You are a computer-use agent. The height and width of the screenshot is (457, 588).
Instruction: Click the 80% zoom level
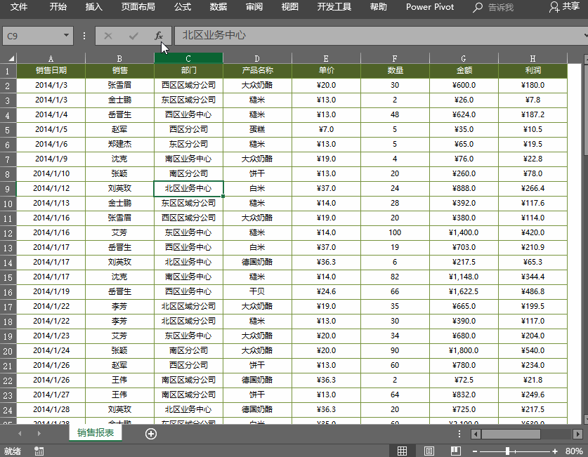coord(574,451)
